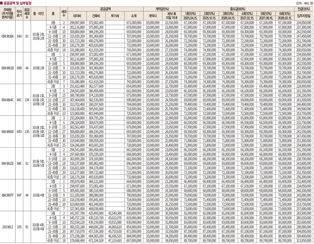Click the 6회(10%) 2028.03.15 installment header
The image size is (314, 244).
284,16
